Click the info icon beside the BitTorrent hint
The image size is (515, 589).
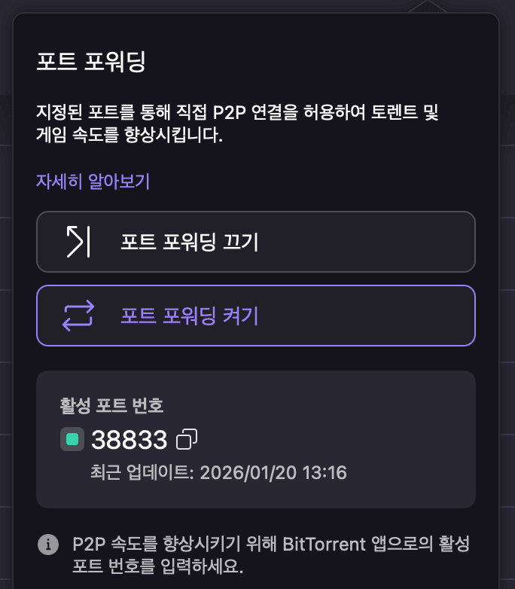point(49,543)
